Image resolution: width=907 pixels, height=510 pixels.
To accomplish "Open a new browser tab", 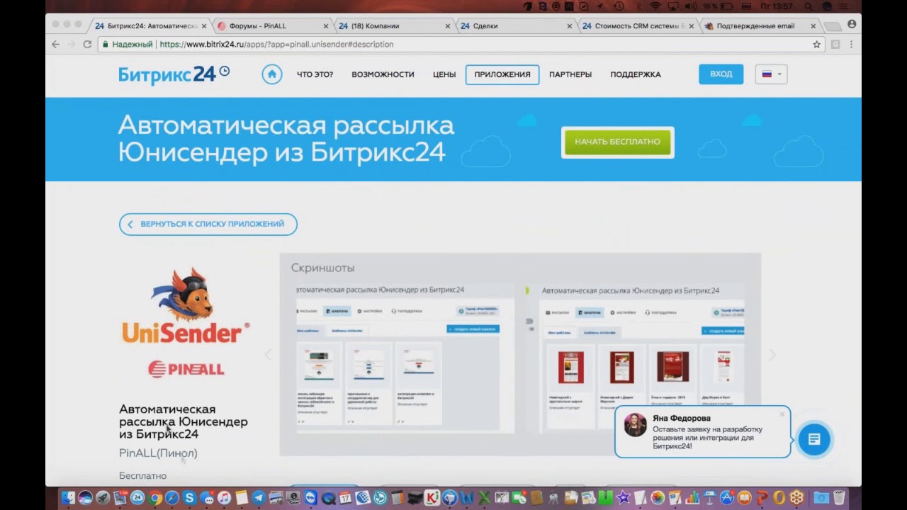I will pyautogui.click(x=833, y=26).
